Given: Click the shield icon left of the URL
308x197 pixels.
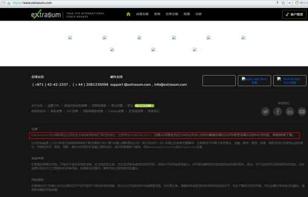Looking at the screenshot, I should [4, 3].
